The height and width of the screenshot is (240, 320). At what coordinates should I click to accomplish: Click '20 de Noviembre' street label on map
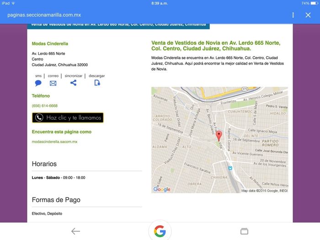point(273,161)
